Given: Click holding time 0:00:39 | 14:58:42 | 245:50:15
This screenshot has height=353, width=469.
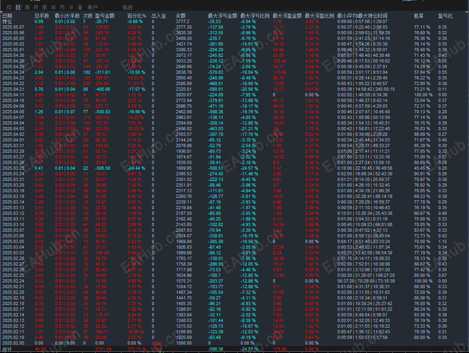Looking at the screenshot, I should point(366,89).
